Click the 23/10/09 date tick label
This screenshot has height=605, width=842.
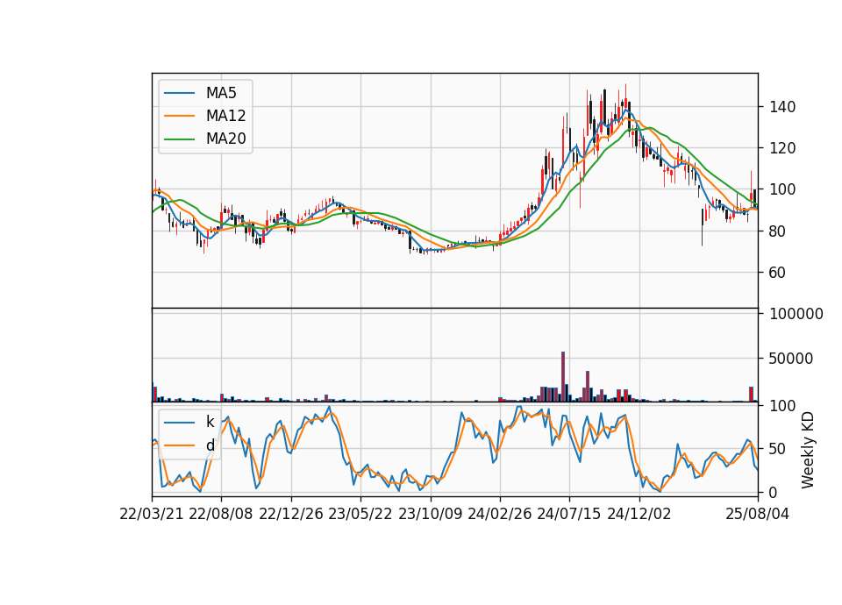(x=430, y=514)
